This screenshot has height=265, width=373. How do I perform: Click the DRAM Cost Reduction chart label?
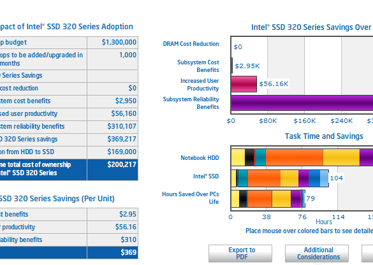coord(191,44)
